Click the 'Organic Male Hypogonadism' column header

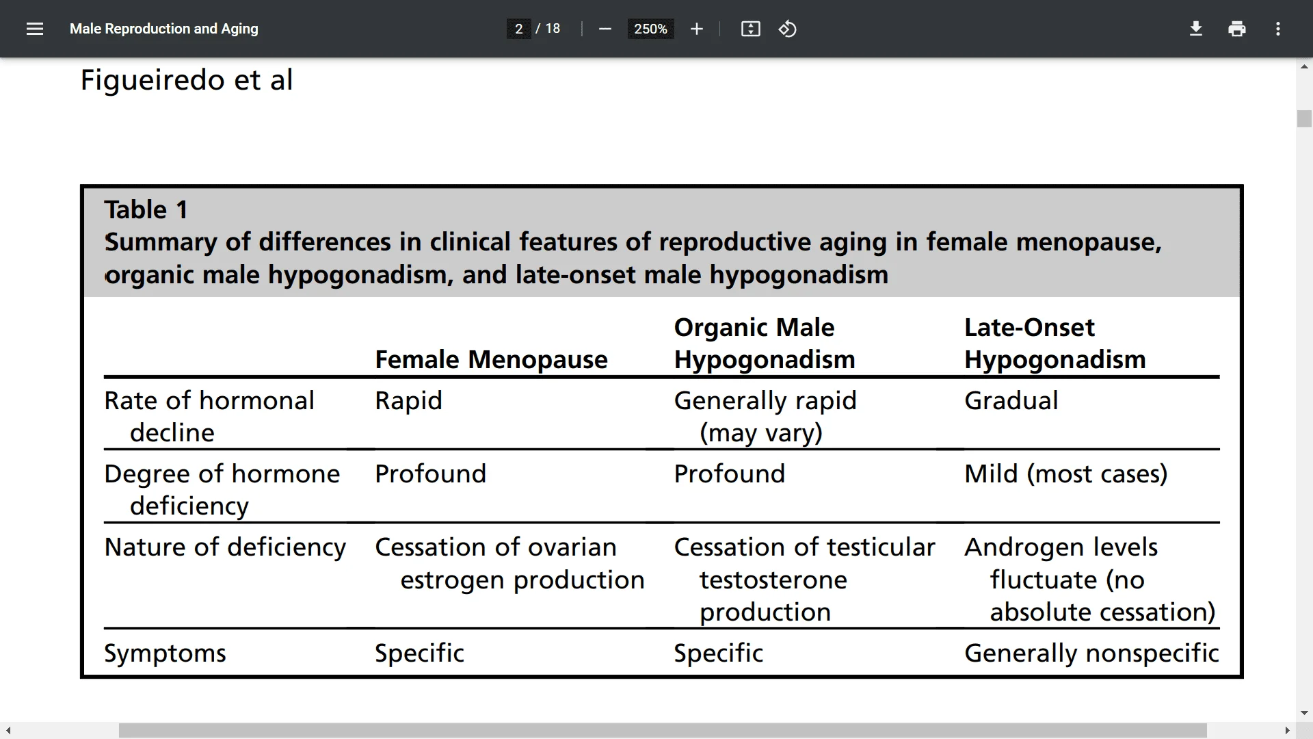[x=765, y=343]
